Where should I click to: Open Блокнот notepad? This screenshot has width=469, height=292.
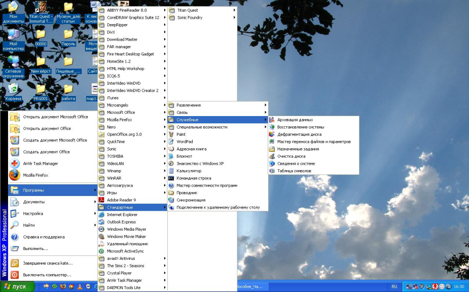tap(217, 156)
